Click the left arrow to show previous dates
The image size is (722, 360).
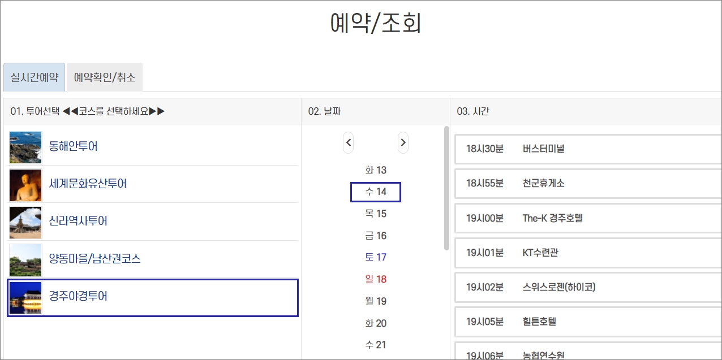point(348,142)
